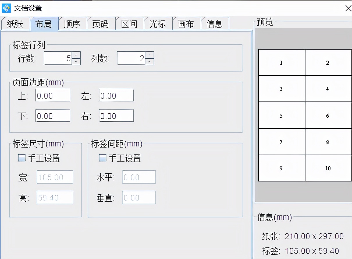
Task: Select label cell 10 in the preview
Action: point(328,168)
